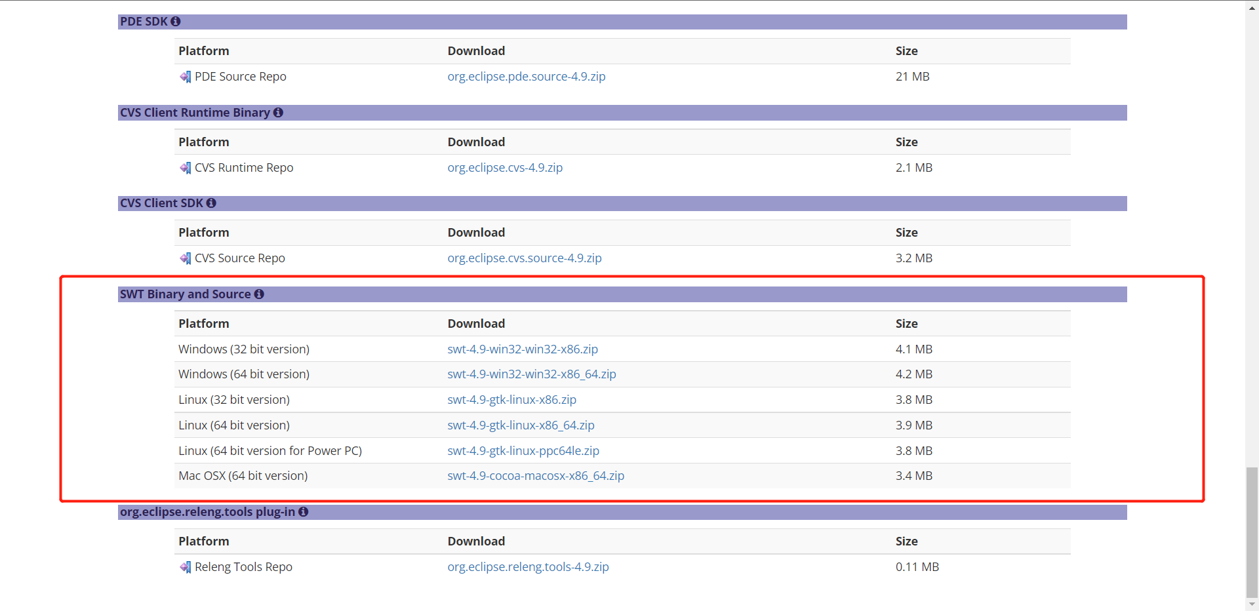
Task: Click the Windows (64 bit version) cell
Action: pos(244,374)
